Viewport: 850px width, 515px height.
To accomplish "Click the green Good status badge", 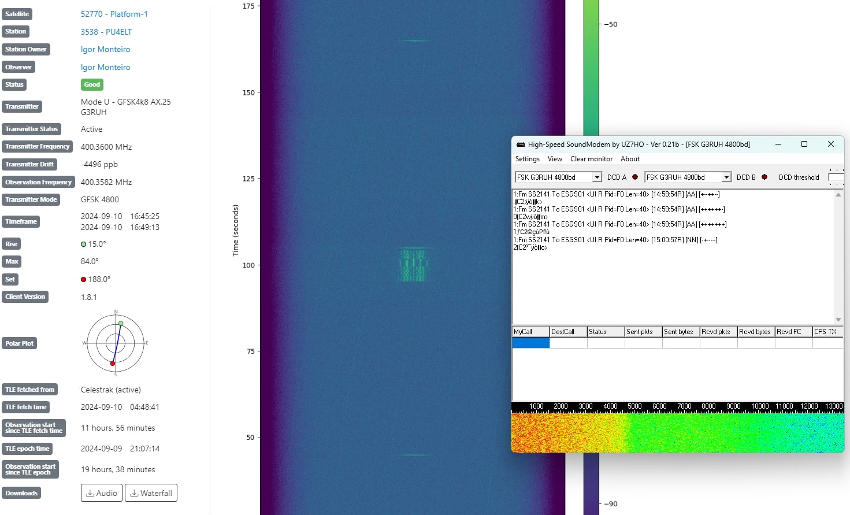I will point(92,84).
